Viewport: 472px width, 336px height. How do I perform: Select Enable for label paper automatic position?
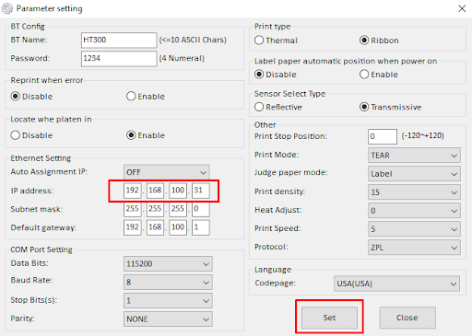(x=379, y=75)
